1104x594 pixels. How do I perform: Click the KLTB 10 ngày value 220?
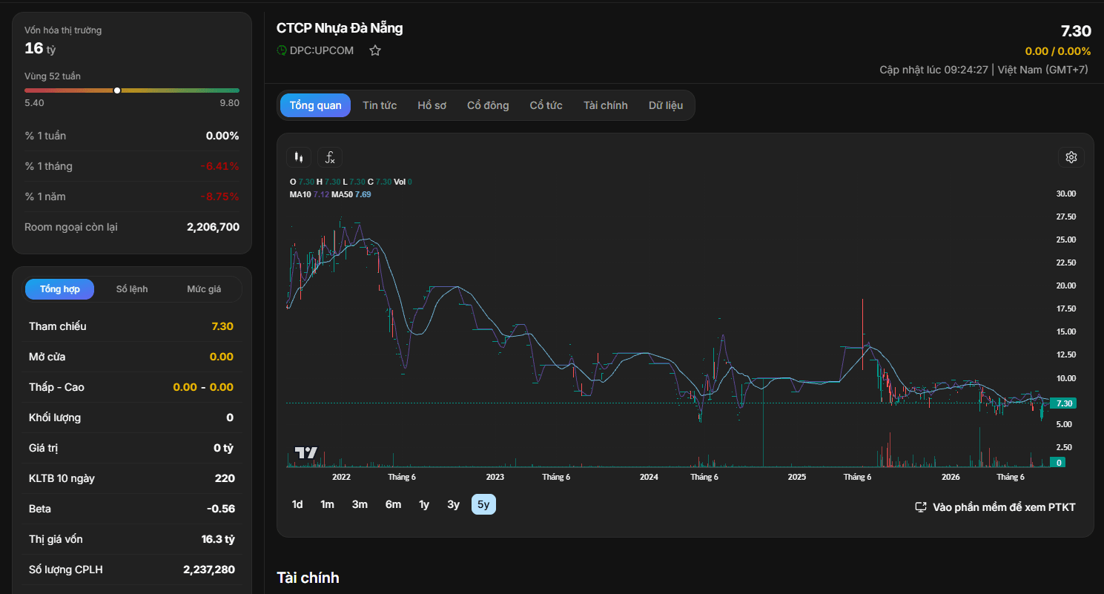click(x=225, y=478)
